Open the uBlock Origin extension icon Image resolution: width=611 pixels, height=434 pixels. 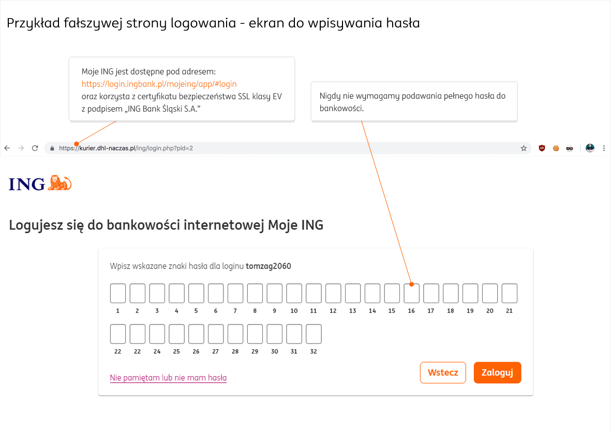click(542, 148)
